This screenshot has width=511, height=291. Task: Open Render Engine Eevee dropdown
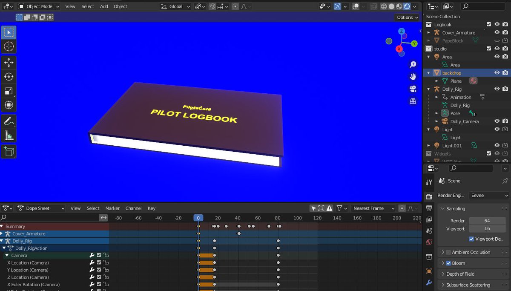coord(489,195)
